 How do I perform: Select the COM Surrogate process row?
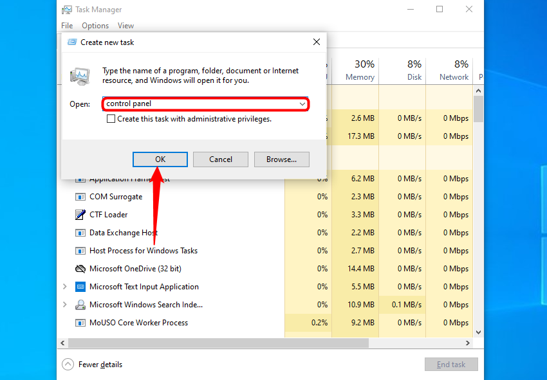[264, 197]
